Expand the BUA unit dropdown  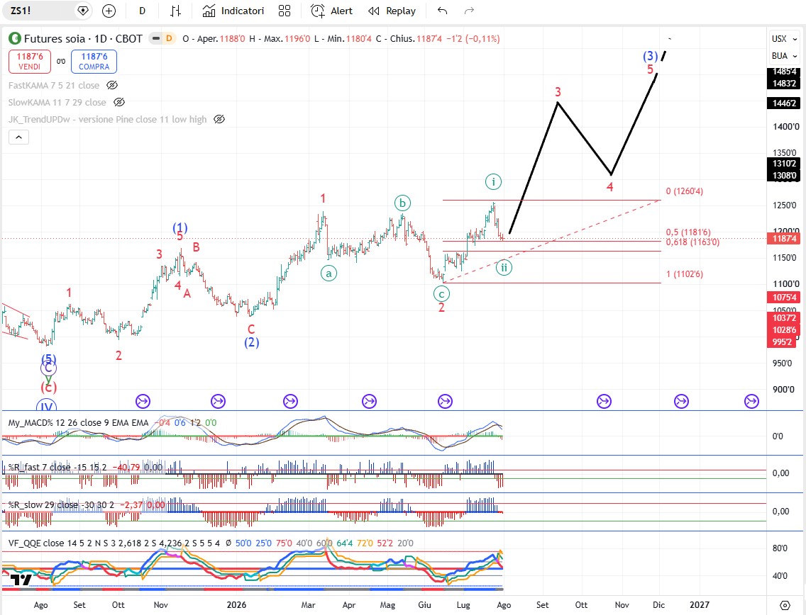tap(785, 55)
